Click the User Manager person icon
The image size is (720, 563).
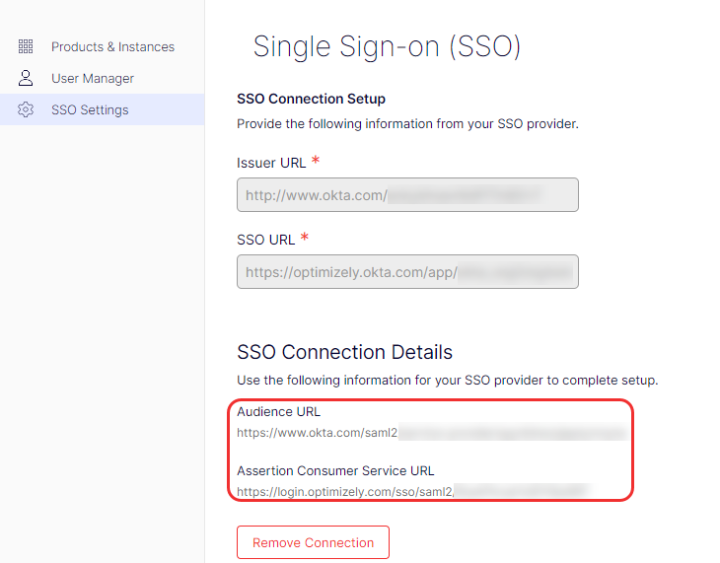26,78
